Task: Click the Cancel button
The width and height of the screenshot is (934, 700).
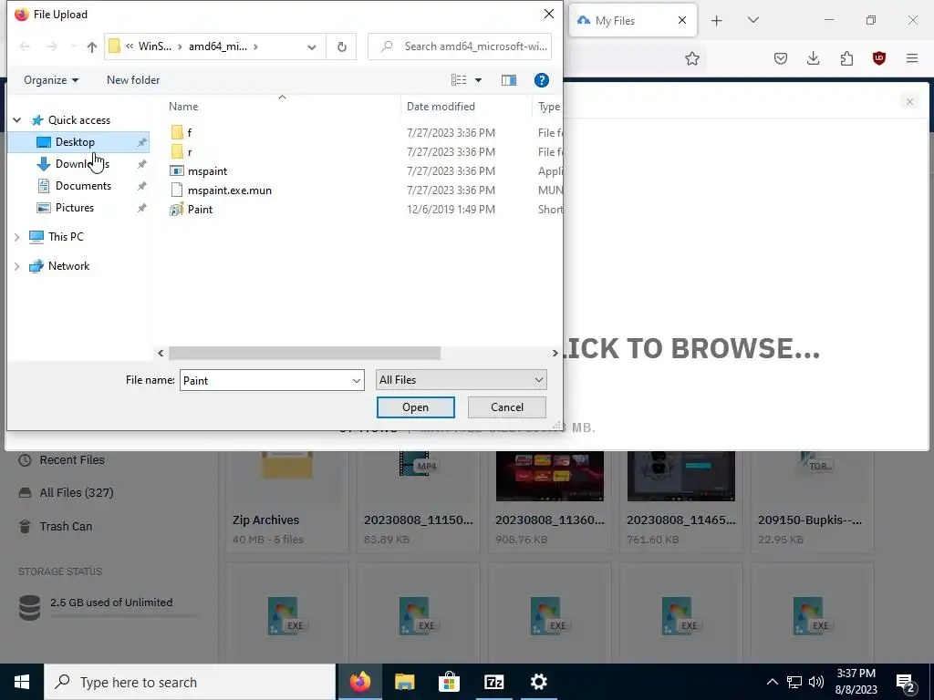Action: pyautogui.click(x=507, y=407)
